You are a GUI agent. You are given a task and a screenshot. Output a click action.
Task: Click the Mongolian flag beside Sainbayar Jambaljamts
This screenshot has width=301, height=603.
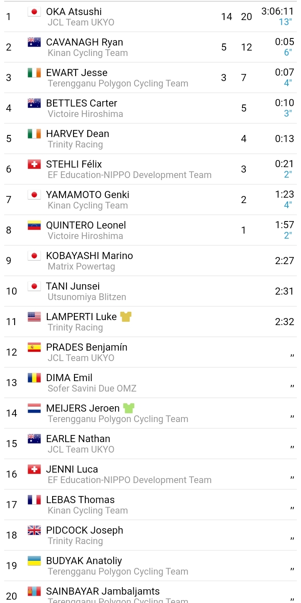(34, 591)
